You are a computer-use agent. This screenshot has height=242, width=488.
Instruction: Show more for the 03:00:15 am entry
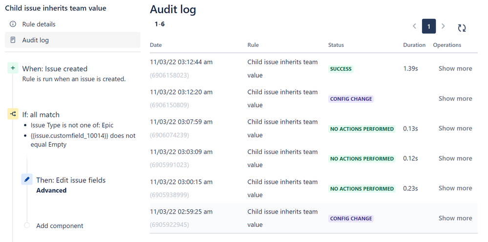pyautogui.click(x=455, y=188)
